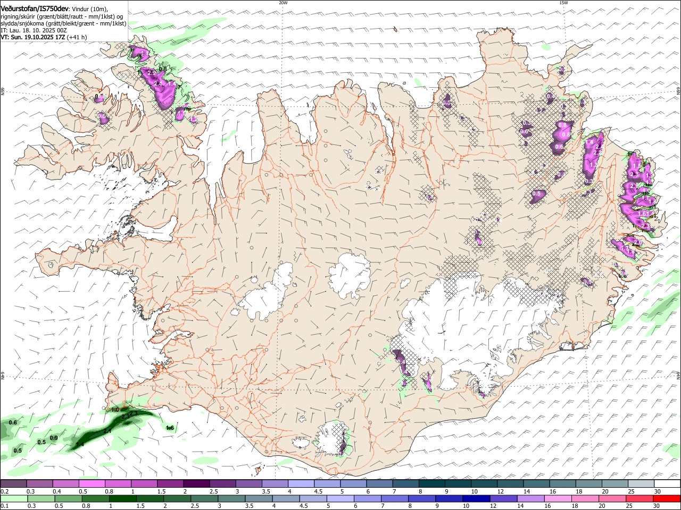Pick the top-row legend swatch between 1 and 1.5

(144, 483)
